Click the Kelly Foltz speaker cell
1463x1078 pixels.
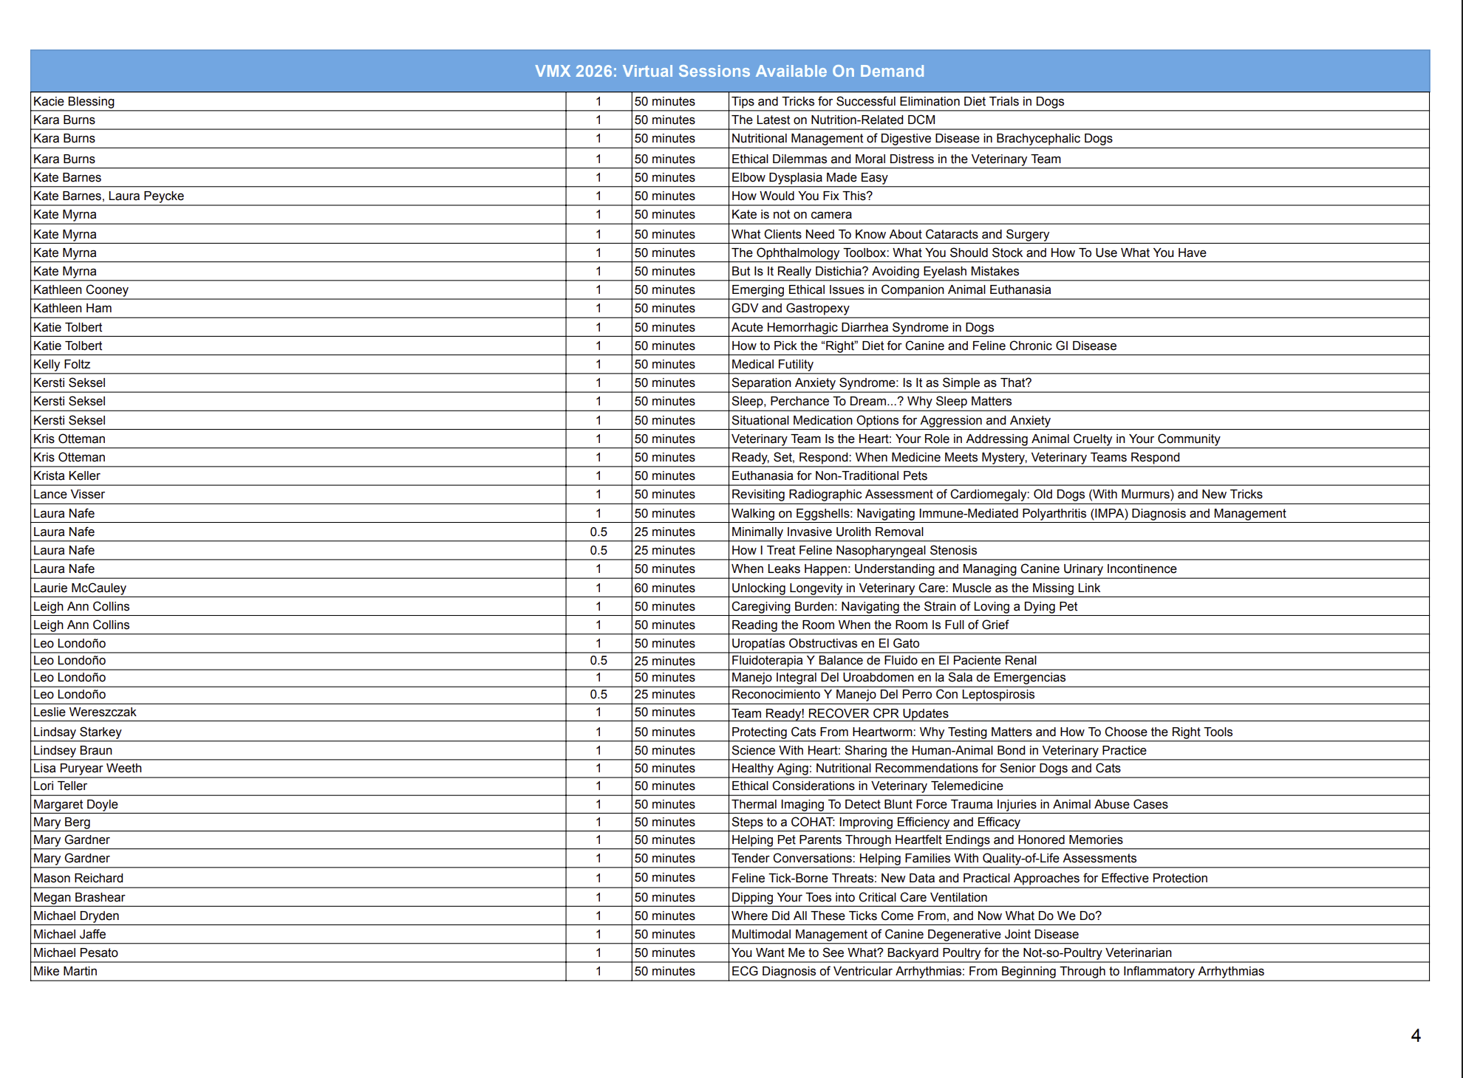pyautogui.click(x=62, y=365)
